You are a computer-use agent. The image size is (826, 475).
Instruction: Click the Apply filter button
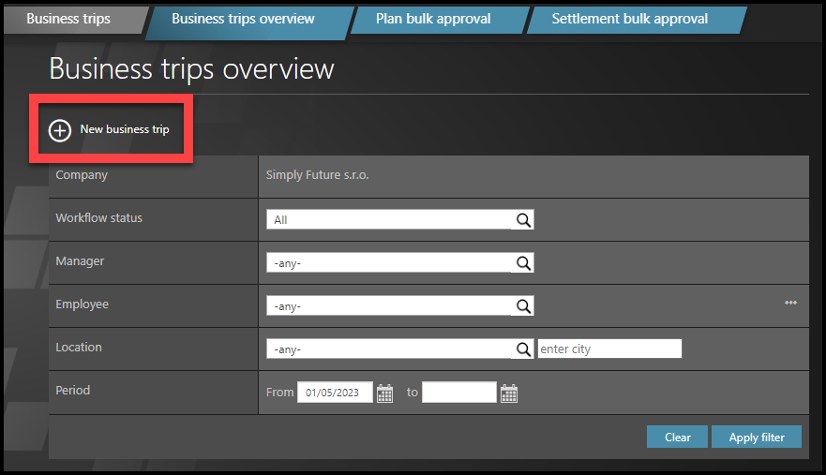[x=756, y=438]
